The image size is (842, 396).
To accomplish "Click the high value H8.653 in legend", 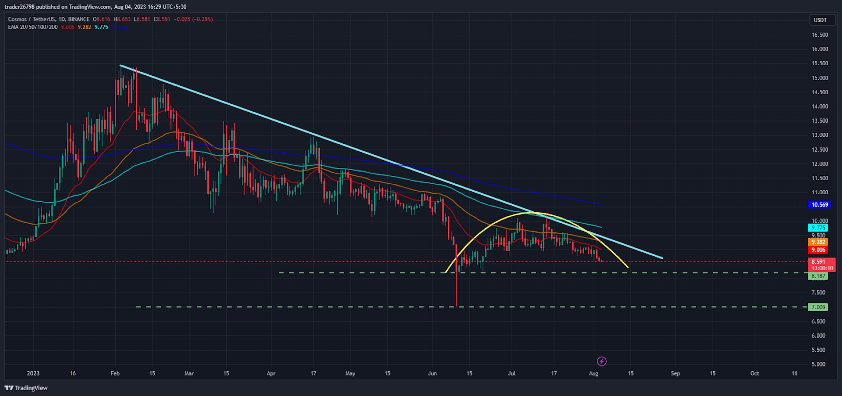I will tap(123, 19).
